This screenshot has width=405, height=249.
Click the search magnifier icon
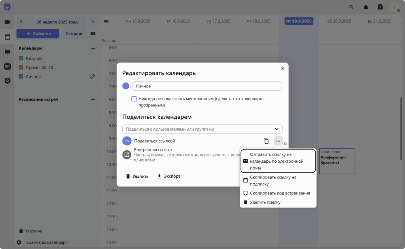pos(352,7)
